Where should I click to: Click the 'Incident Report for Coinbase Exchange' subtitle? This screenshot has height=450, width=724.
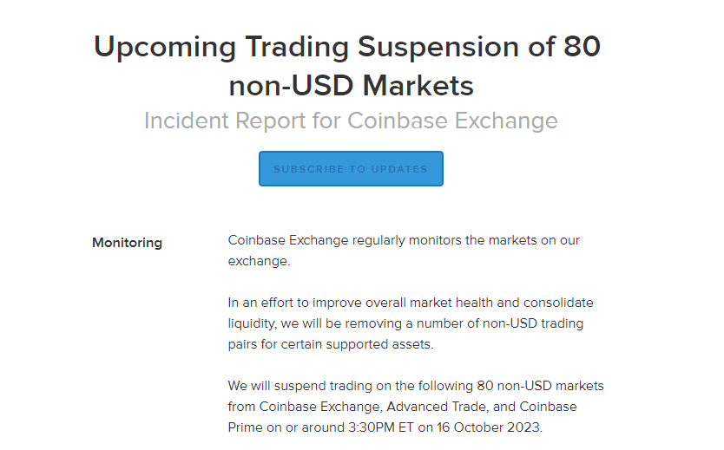(x=351, y=121)
